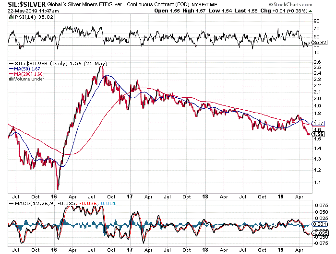Select the SIL:$SILVER ticker title
Viewport: 336px width, 254px height.
(x=23, y=4)
